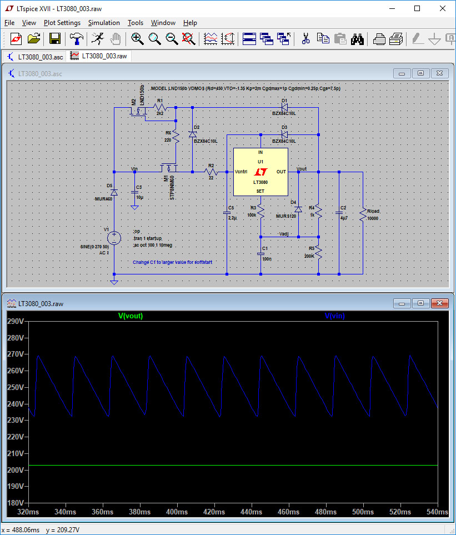Halt the simulation with the hand icon
Viewport: 456px width, 535px height.
(x=116, y=39)
